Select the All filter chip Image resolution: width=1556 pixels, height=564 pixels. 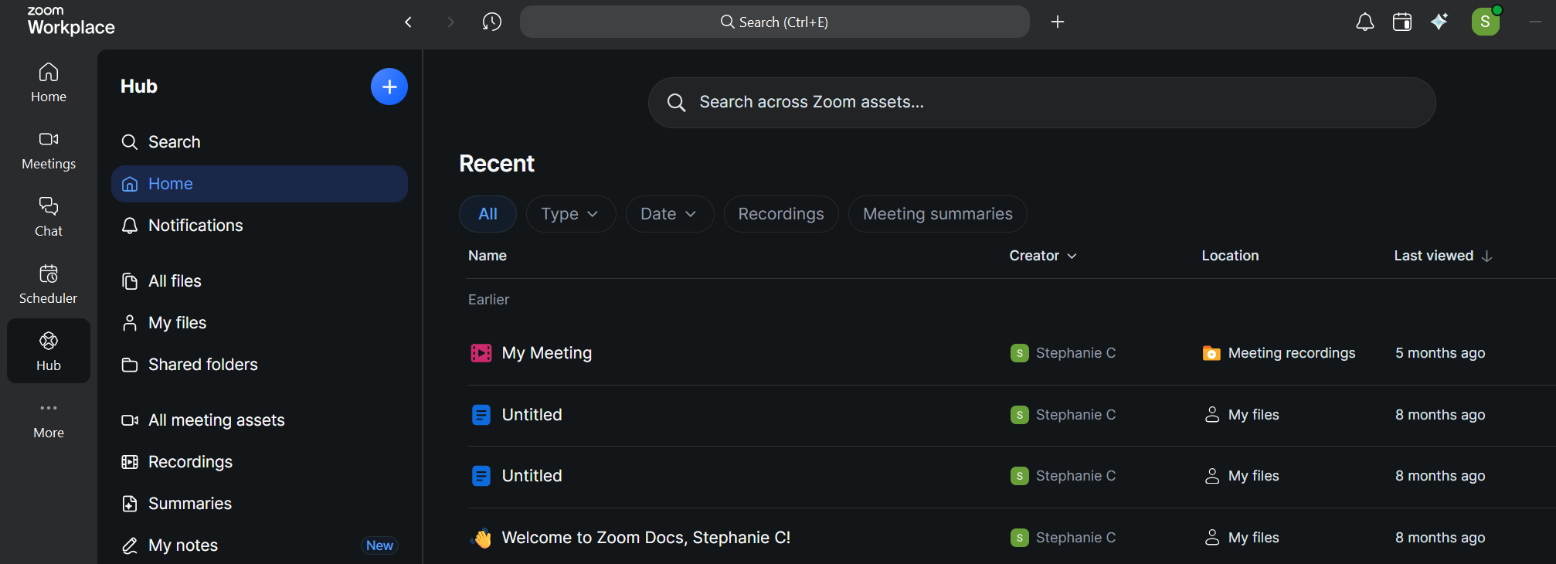point(488,214)
